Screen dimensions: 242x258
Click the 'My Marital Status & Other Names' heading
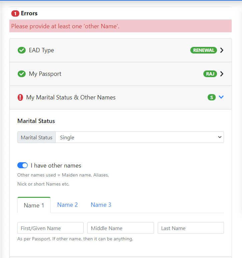click(71, 97)
